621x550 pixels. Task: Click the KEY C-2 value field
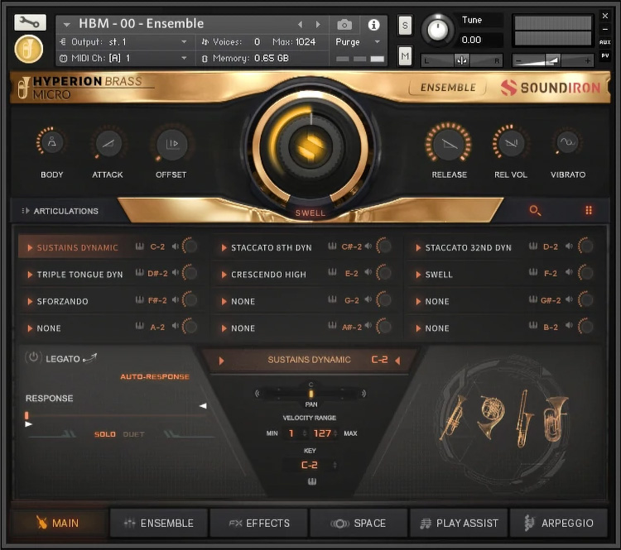pyautogui.click(x=310, y=465)
